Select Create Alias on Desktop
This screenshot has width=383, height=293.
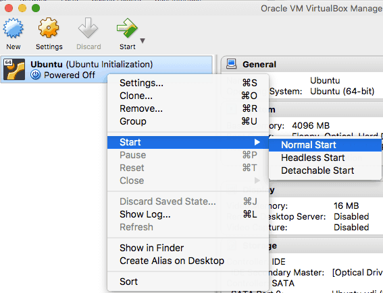click(188, 261)
